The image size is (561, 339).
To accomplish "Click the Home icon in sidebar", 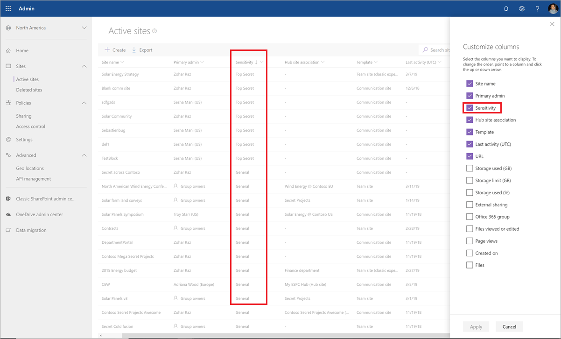I will [x=8, y=50].
